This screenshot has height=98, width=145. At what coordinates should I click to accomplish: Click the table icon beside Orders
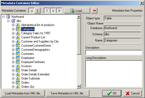pyautogui.click(x=18, y=83)
